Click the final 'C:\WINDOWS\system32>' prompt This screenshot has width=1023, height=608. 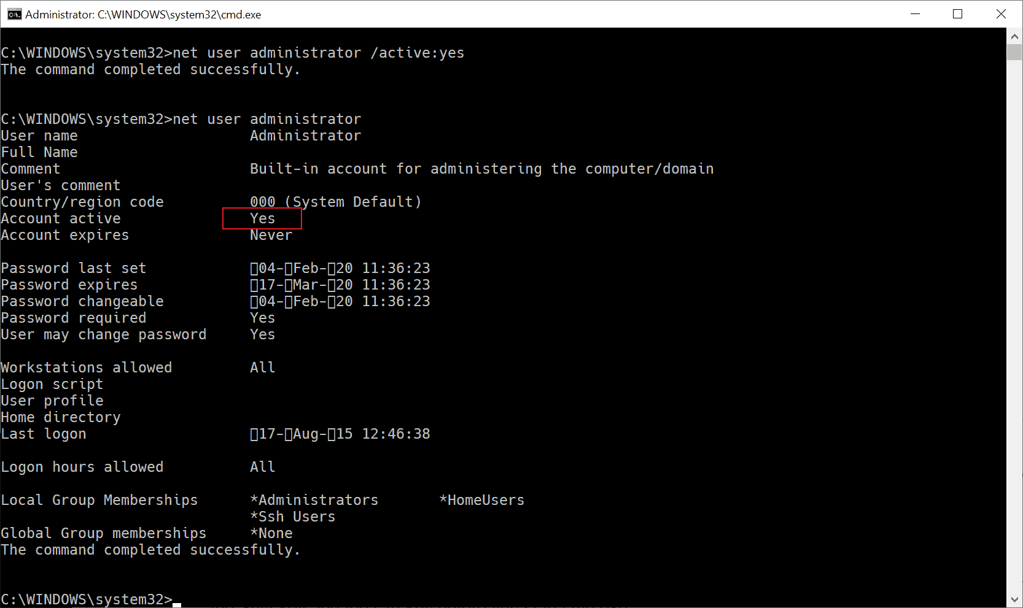[x=87, y=599]
